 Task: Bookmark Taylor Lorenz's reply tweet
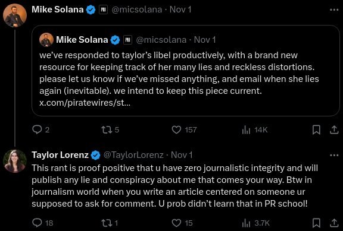pos(316,223)
